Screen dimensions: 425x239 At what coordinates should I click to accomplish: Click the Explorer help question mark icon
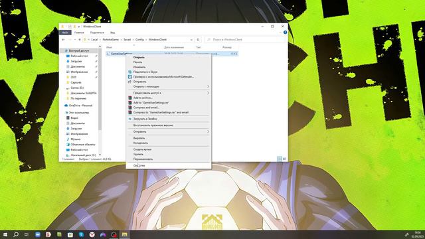[x=285, y=33]
